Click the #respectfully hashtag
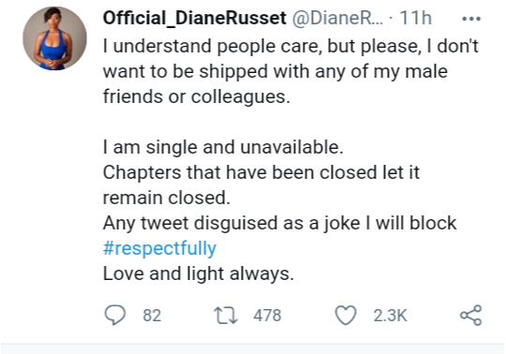 pyautogui.click(x=159, y=248)
